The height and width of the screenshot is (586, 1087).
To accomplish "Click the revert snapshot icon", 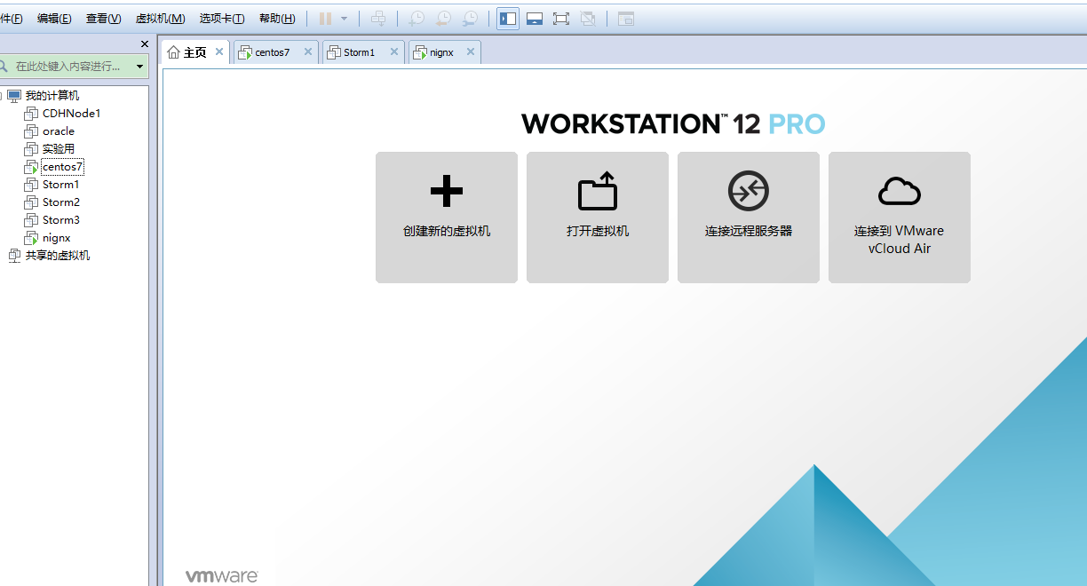I will pos(442,18).
